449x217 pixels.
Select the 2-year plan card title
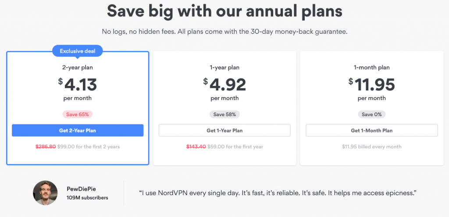point(78,68)
